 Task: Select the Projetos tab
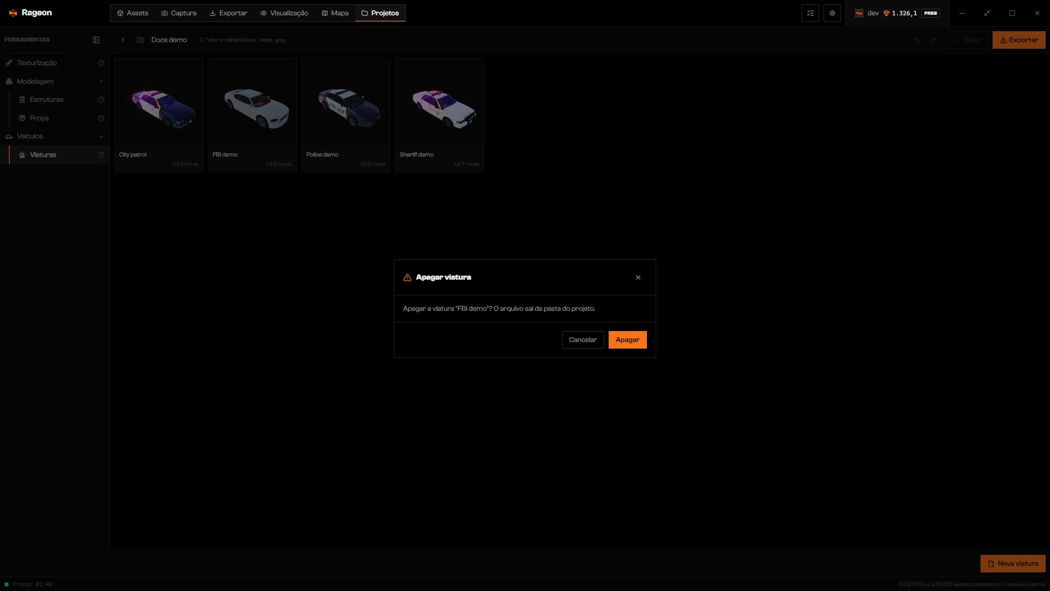pos(380,13)
